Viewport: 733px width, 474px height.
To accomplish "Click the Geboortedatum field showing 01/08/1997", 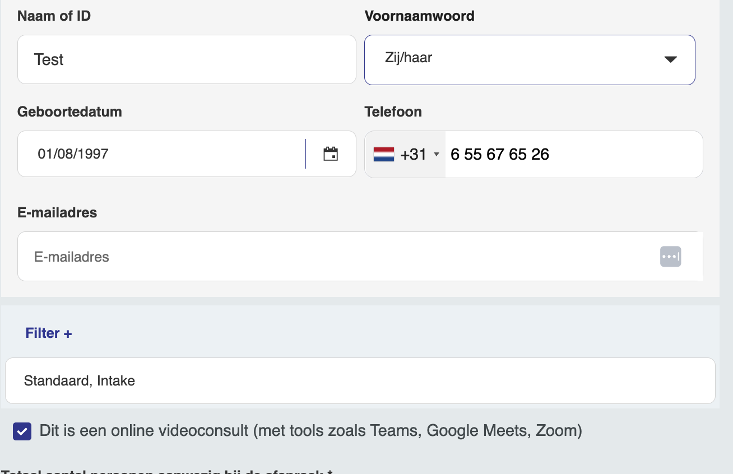I will [x=157, y=154].
